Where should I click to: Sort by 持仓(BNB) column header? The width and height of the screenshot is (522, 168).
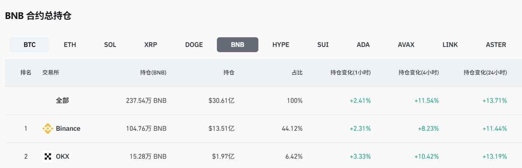pos(153,73)
